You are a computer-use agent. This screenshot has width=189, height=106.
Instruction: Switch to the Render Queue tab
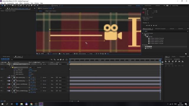click(6, 57)
